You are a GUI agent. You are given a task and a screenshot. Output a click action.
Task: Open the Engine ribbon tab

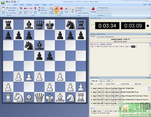[x=44, y=5]
